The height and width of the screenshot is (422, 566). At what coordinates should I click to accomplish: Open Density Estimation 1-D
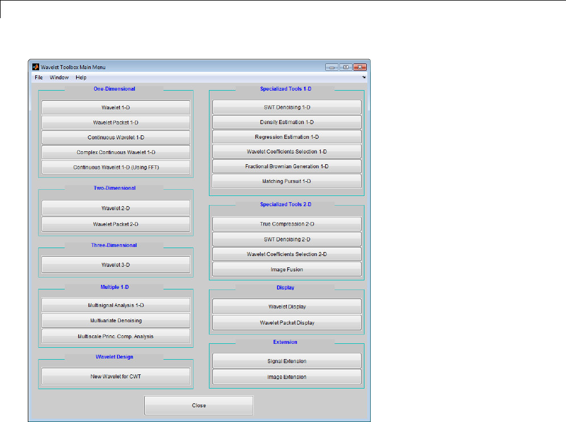(x=287, y=122)
